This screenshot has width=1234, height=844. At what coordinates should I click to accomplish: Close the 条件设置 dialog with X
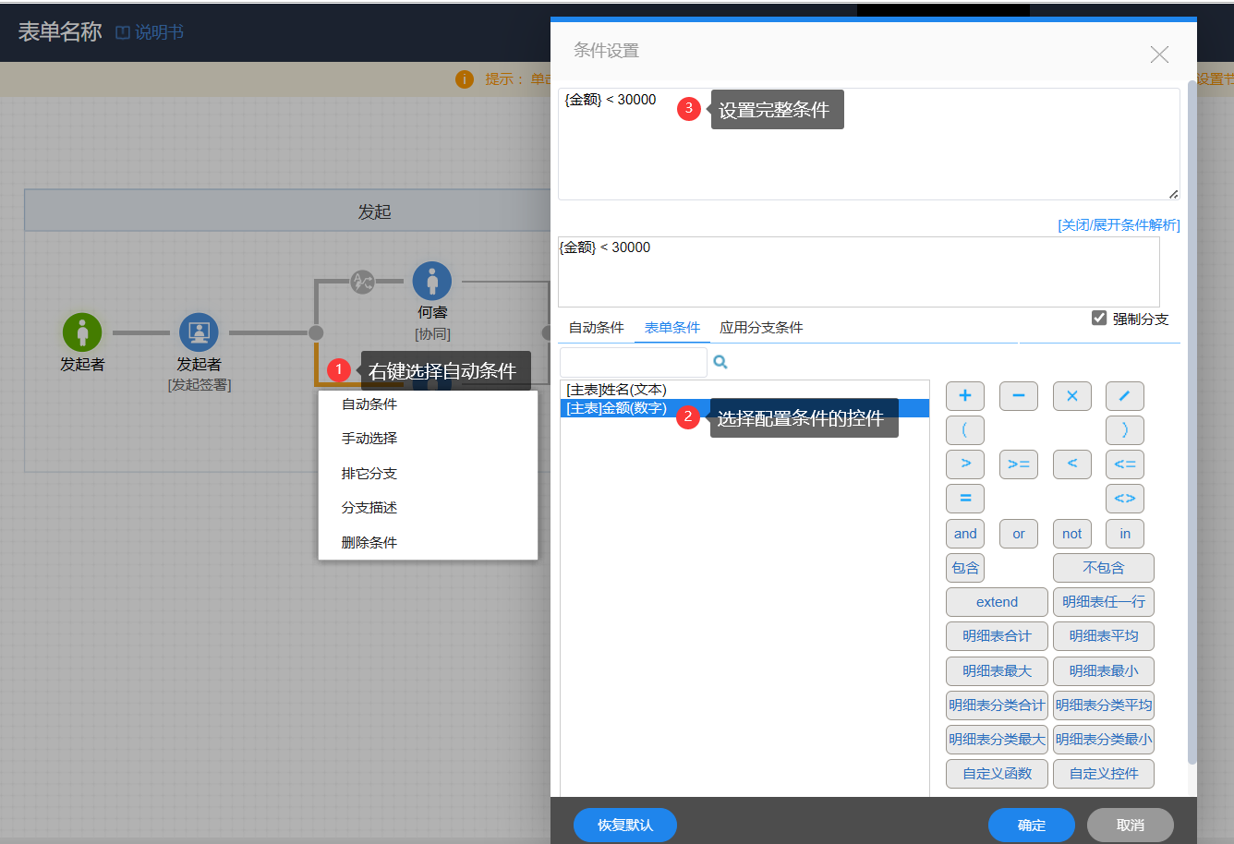(x=1159, y=54)
